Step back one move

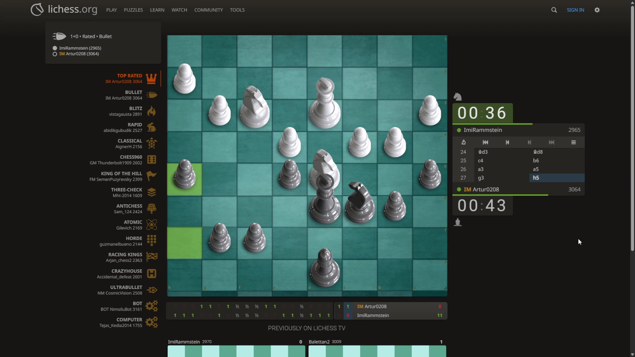tap(507, 142)
